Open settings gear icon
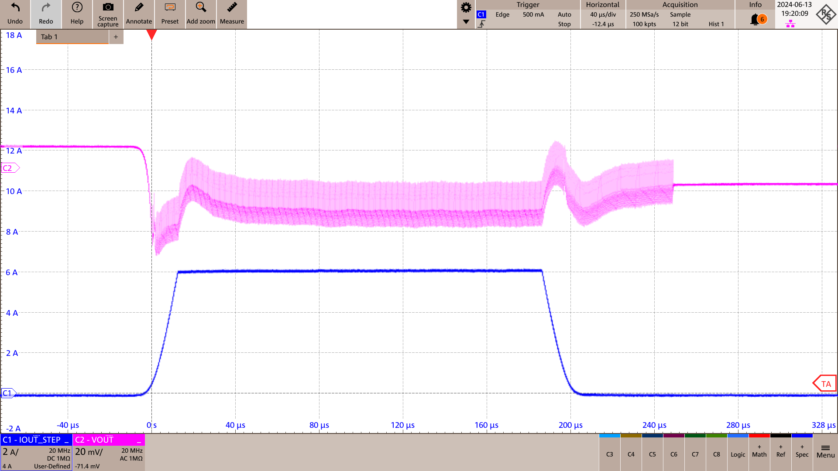The image size is (838, 471). coord(466,7)
